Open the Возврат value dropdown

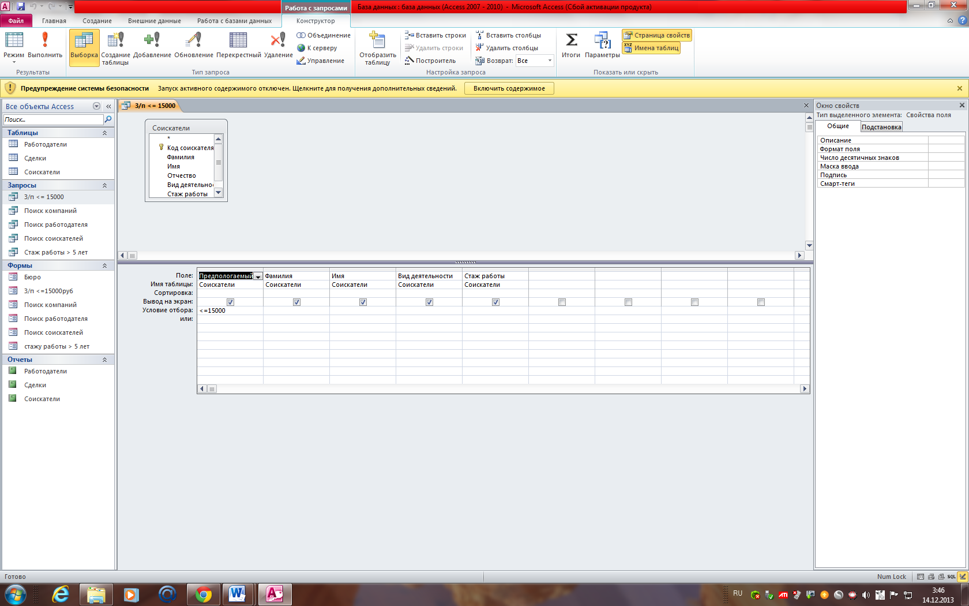tap(550, 61)
